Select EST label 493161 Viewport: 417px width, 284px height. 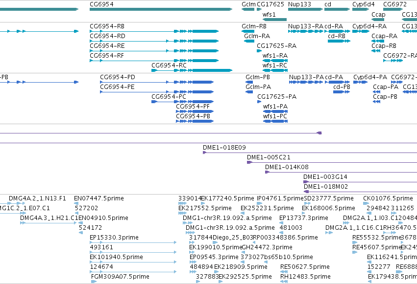(x=101, y=248)
